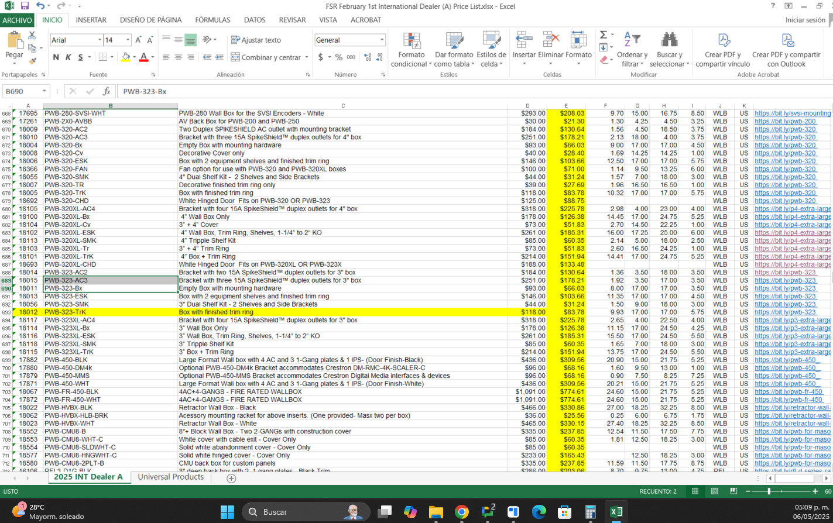Click Save icon in quick access toolbar

click(x=25, y=6)
